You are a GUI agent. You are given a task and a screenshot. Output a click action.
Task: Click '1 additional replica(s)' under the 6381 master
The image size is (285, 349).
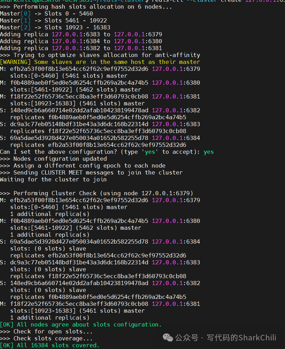click(x=50, y=318)
